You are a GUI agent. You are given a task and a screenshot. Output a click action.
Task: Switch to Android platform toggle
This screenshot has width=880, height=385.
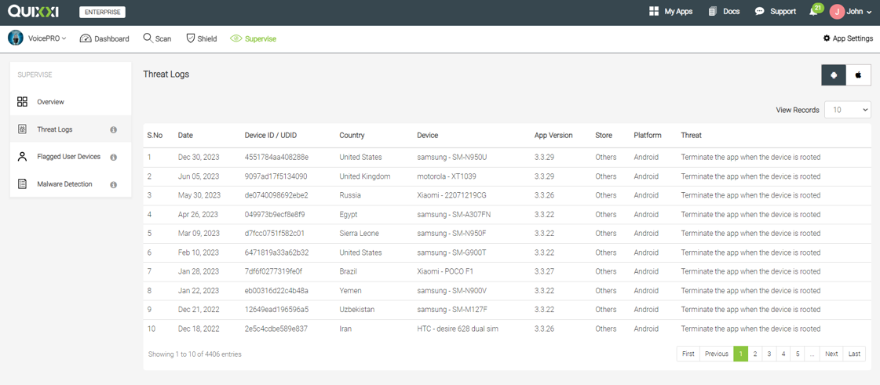pos(834,74)
